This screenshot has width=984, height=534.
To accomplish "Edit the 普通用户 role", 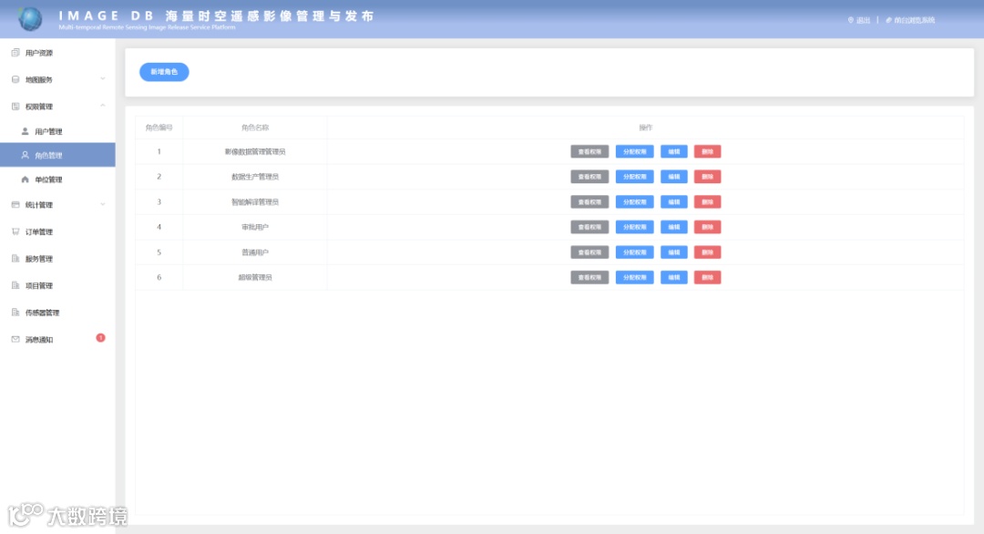I will tap(674, 252).
